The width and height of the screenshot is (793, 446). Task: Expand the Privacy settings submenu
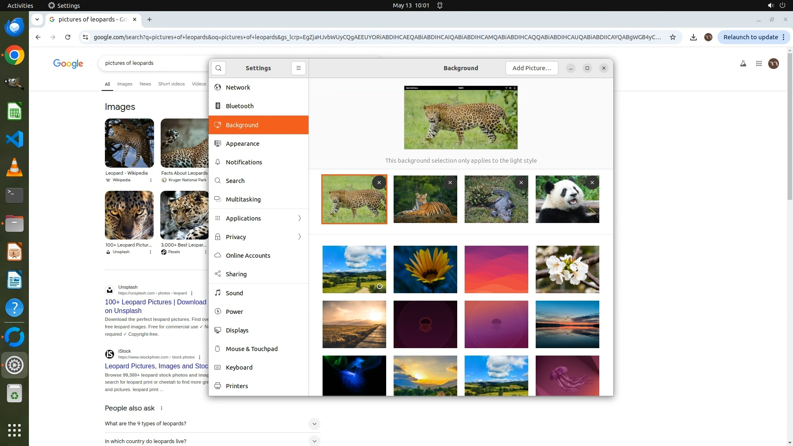[x=299, y=237]
